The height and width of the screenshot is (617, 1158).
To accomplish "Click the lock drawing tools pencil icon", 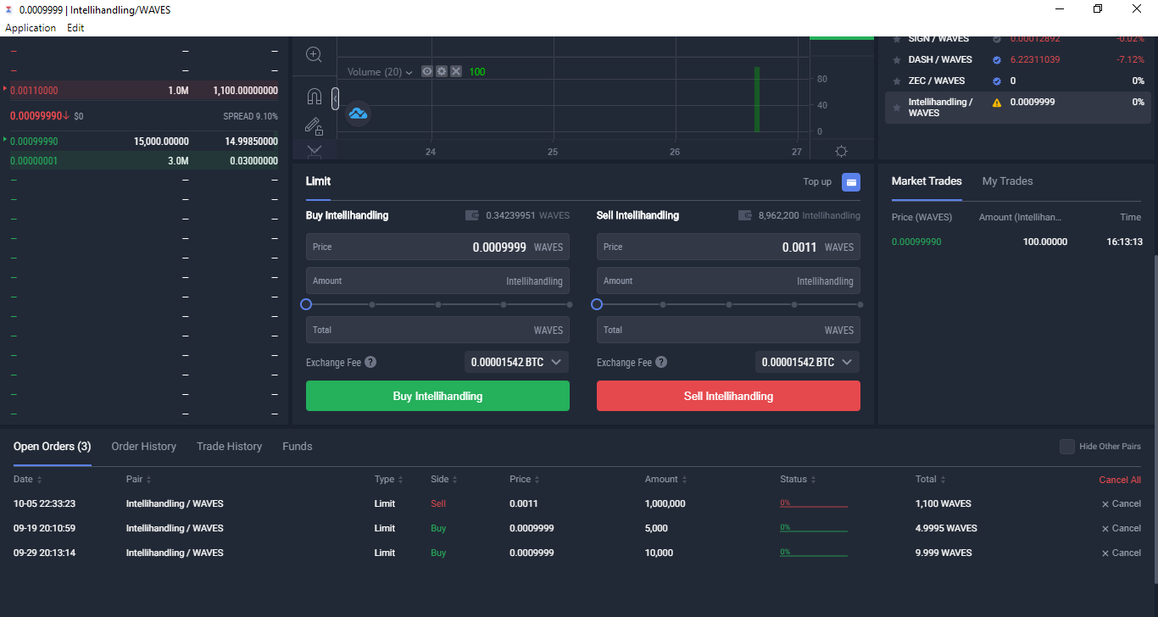I will pos(314,126).
